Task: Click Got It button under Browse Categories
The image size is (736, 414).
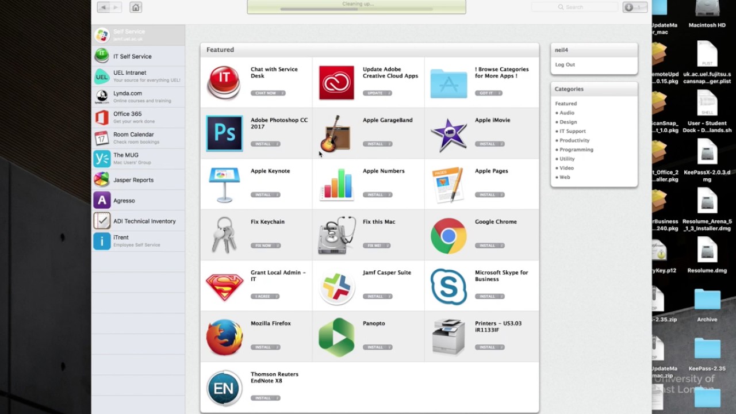Action: pyautogui.click(x=489, y=93)
